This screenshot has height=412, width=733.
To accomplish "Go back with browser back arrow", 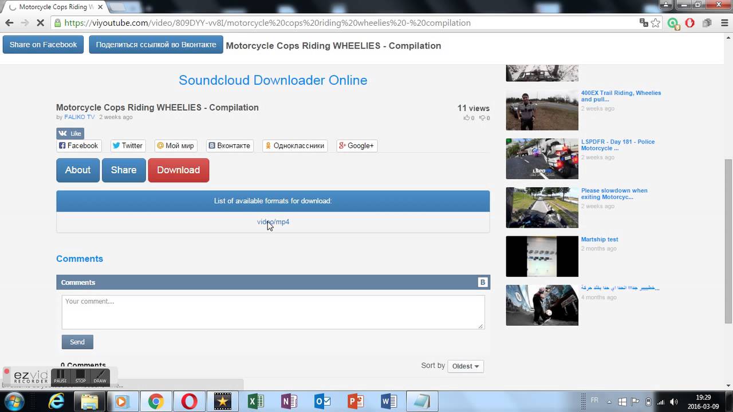I will (9, 23).
